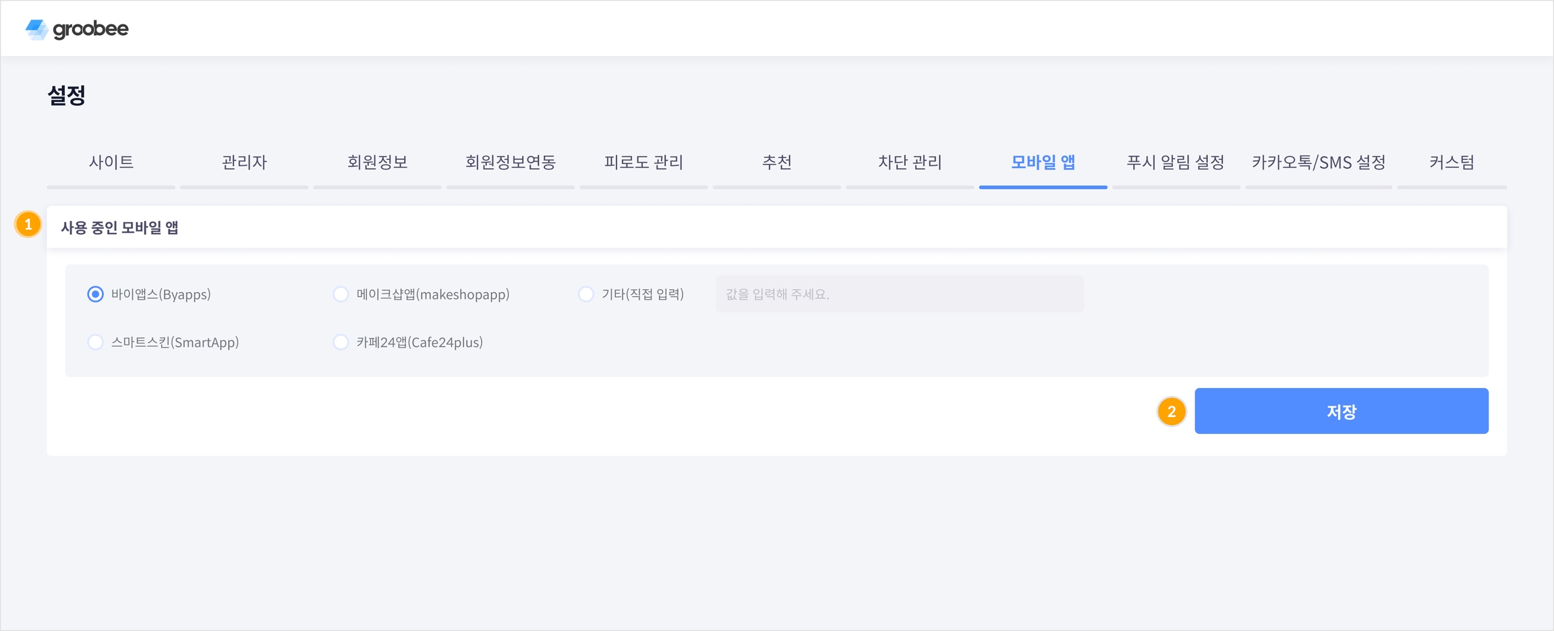Viewport: 1554px width, 631px height.
Task: Go to the 차단 관리 tab
Action: coord(910,163)
